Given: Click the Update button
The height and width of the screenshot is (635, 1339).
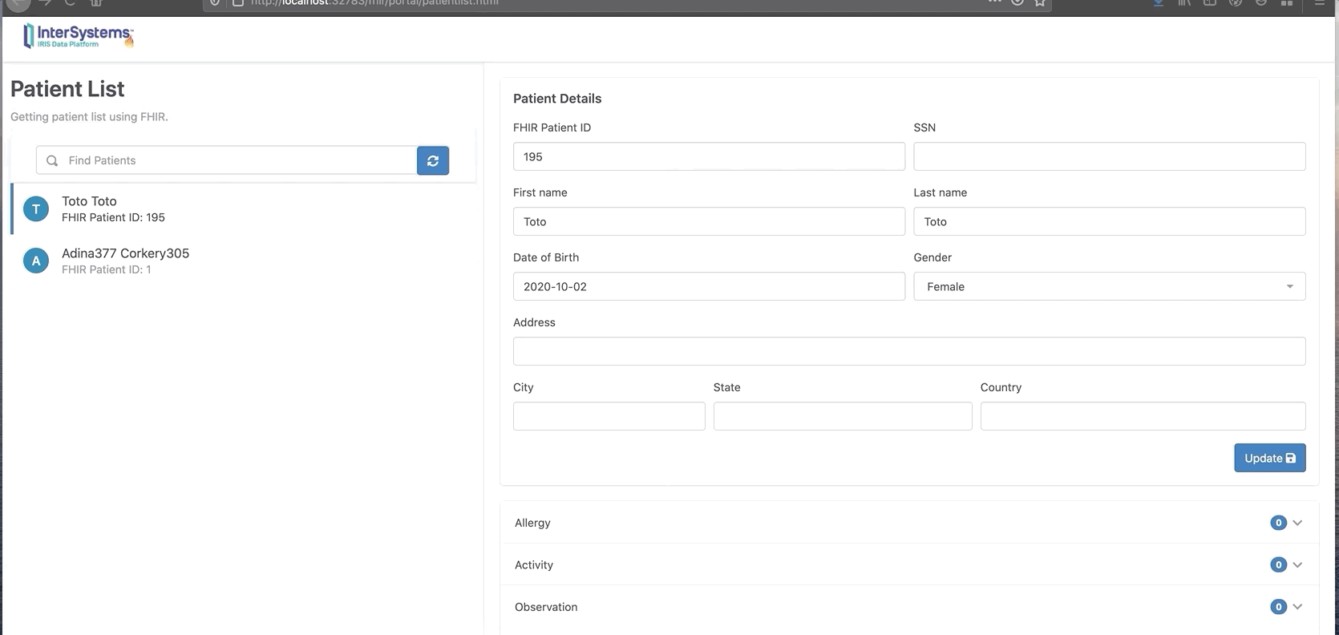Looking at the screenshot, I should click(1270, 458).
